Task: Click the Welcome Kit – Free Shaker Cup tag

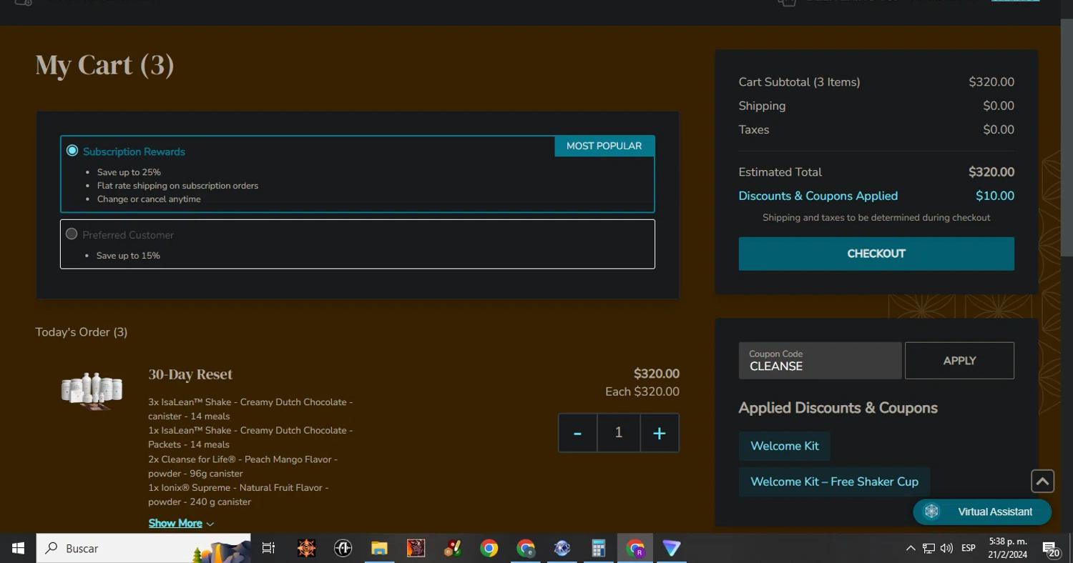Action: coord(834,482)
